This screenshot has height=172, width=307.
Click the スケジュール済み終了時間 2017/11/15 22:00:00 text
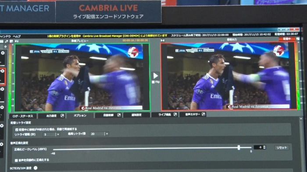[200, 35]
